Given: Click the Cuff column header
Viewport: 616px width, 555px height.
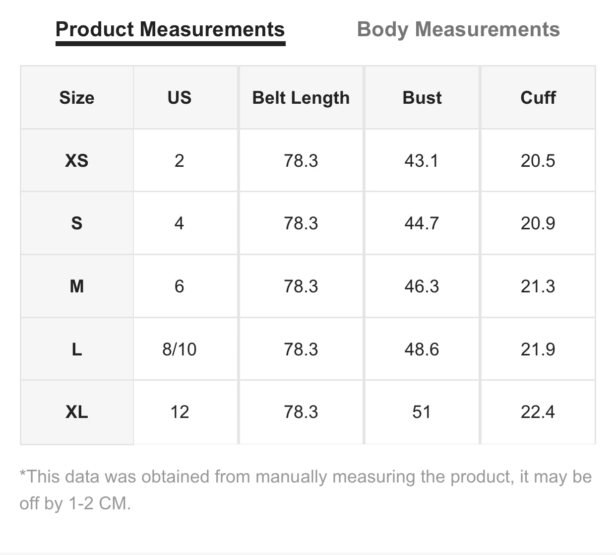Looking at the screenshot, I should tap(538, 98).
